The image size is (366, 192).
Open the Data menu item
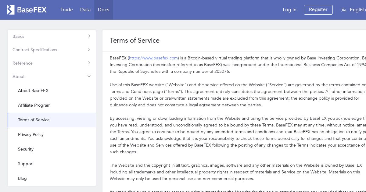click(85, 10)
